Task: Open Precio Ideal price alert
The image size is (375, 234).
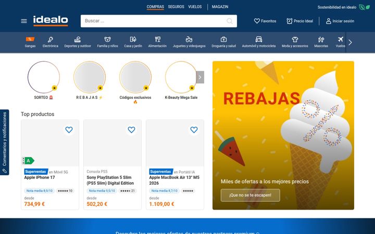Action: [x=299, y=21]
